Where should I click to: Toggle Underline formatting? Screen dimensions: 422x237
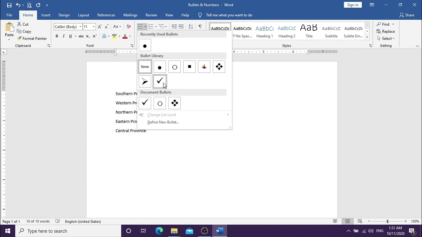[x=70, y=36]
